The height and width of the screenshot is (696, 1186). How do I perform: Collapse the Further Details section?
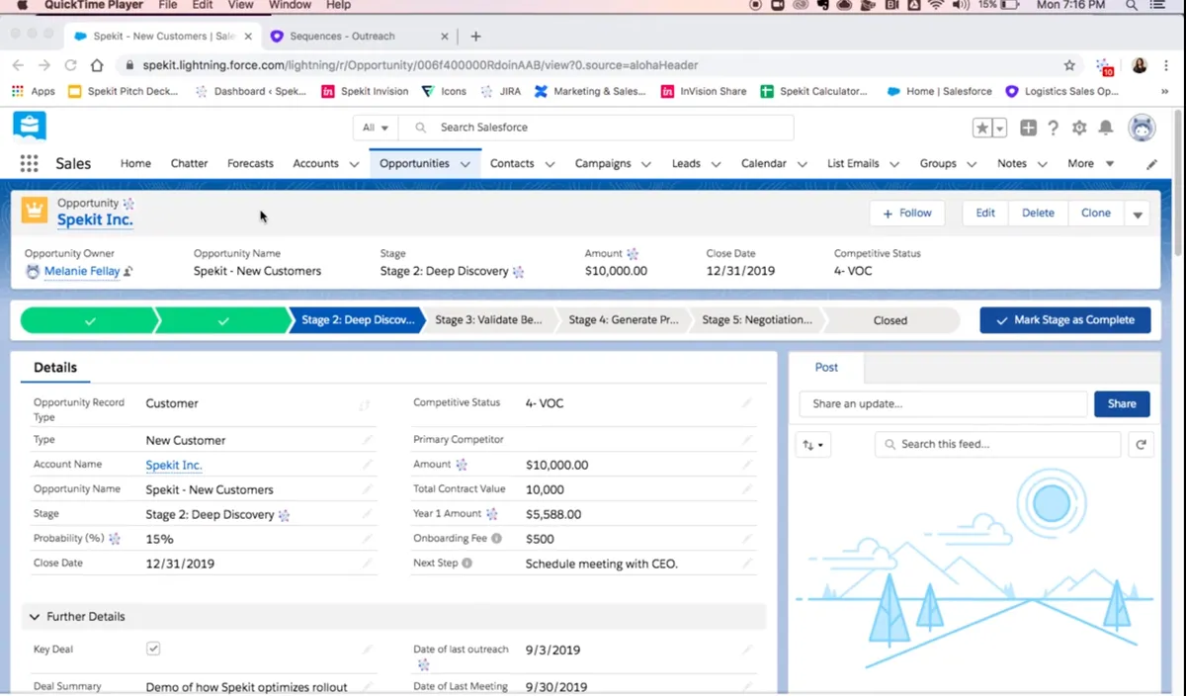(35, 617)
